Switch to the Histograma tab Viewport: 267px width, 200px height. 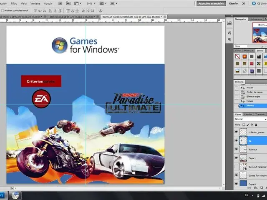pos(255,19)
